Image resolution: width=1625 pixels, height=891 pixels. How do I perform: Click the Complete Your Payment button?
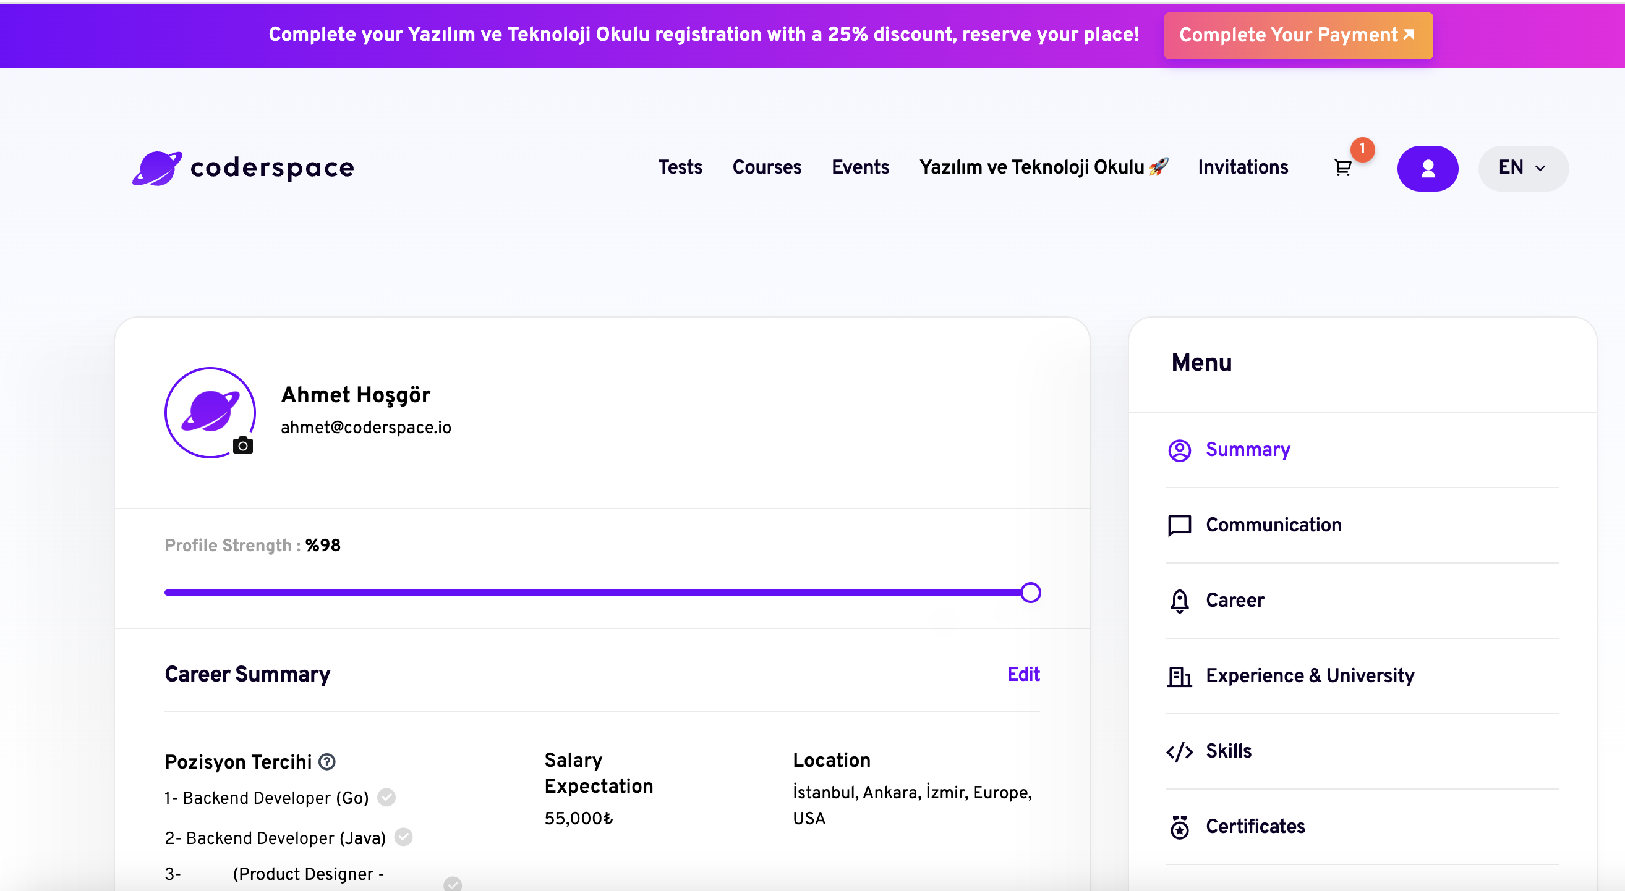click(1299, 35)
